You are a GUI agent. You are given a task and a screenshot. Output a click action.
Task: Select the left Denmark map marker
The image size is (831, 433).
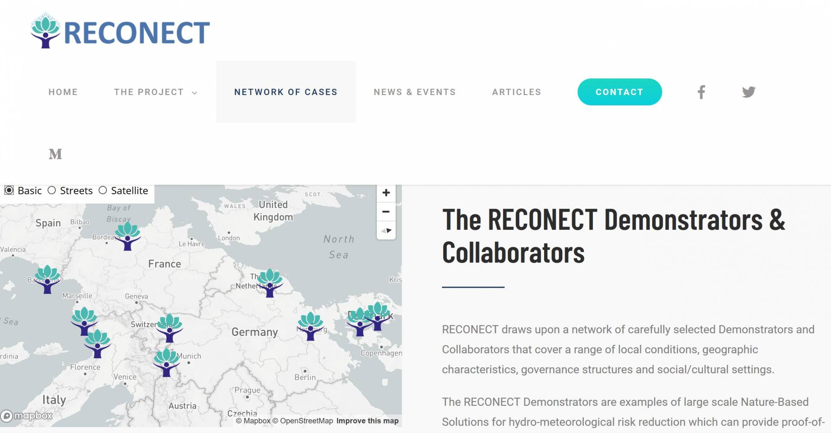(359, 322)
